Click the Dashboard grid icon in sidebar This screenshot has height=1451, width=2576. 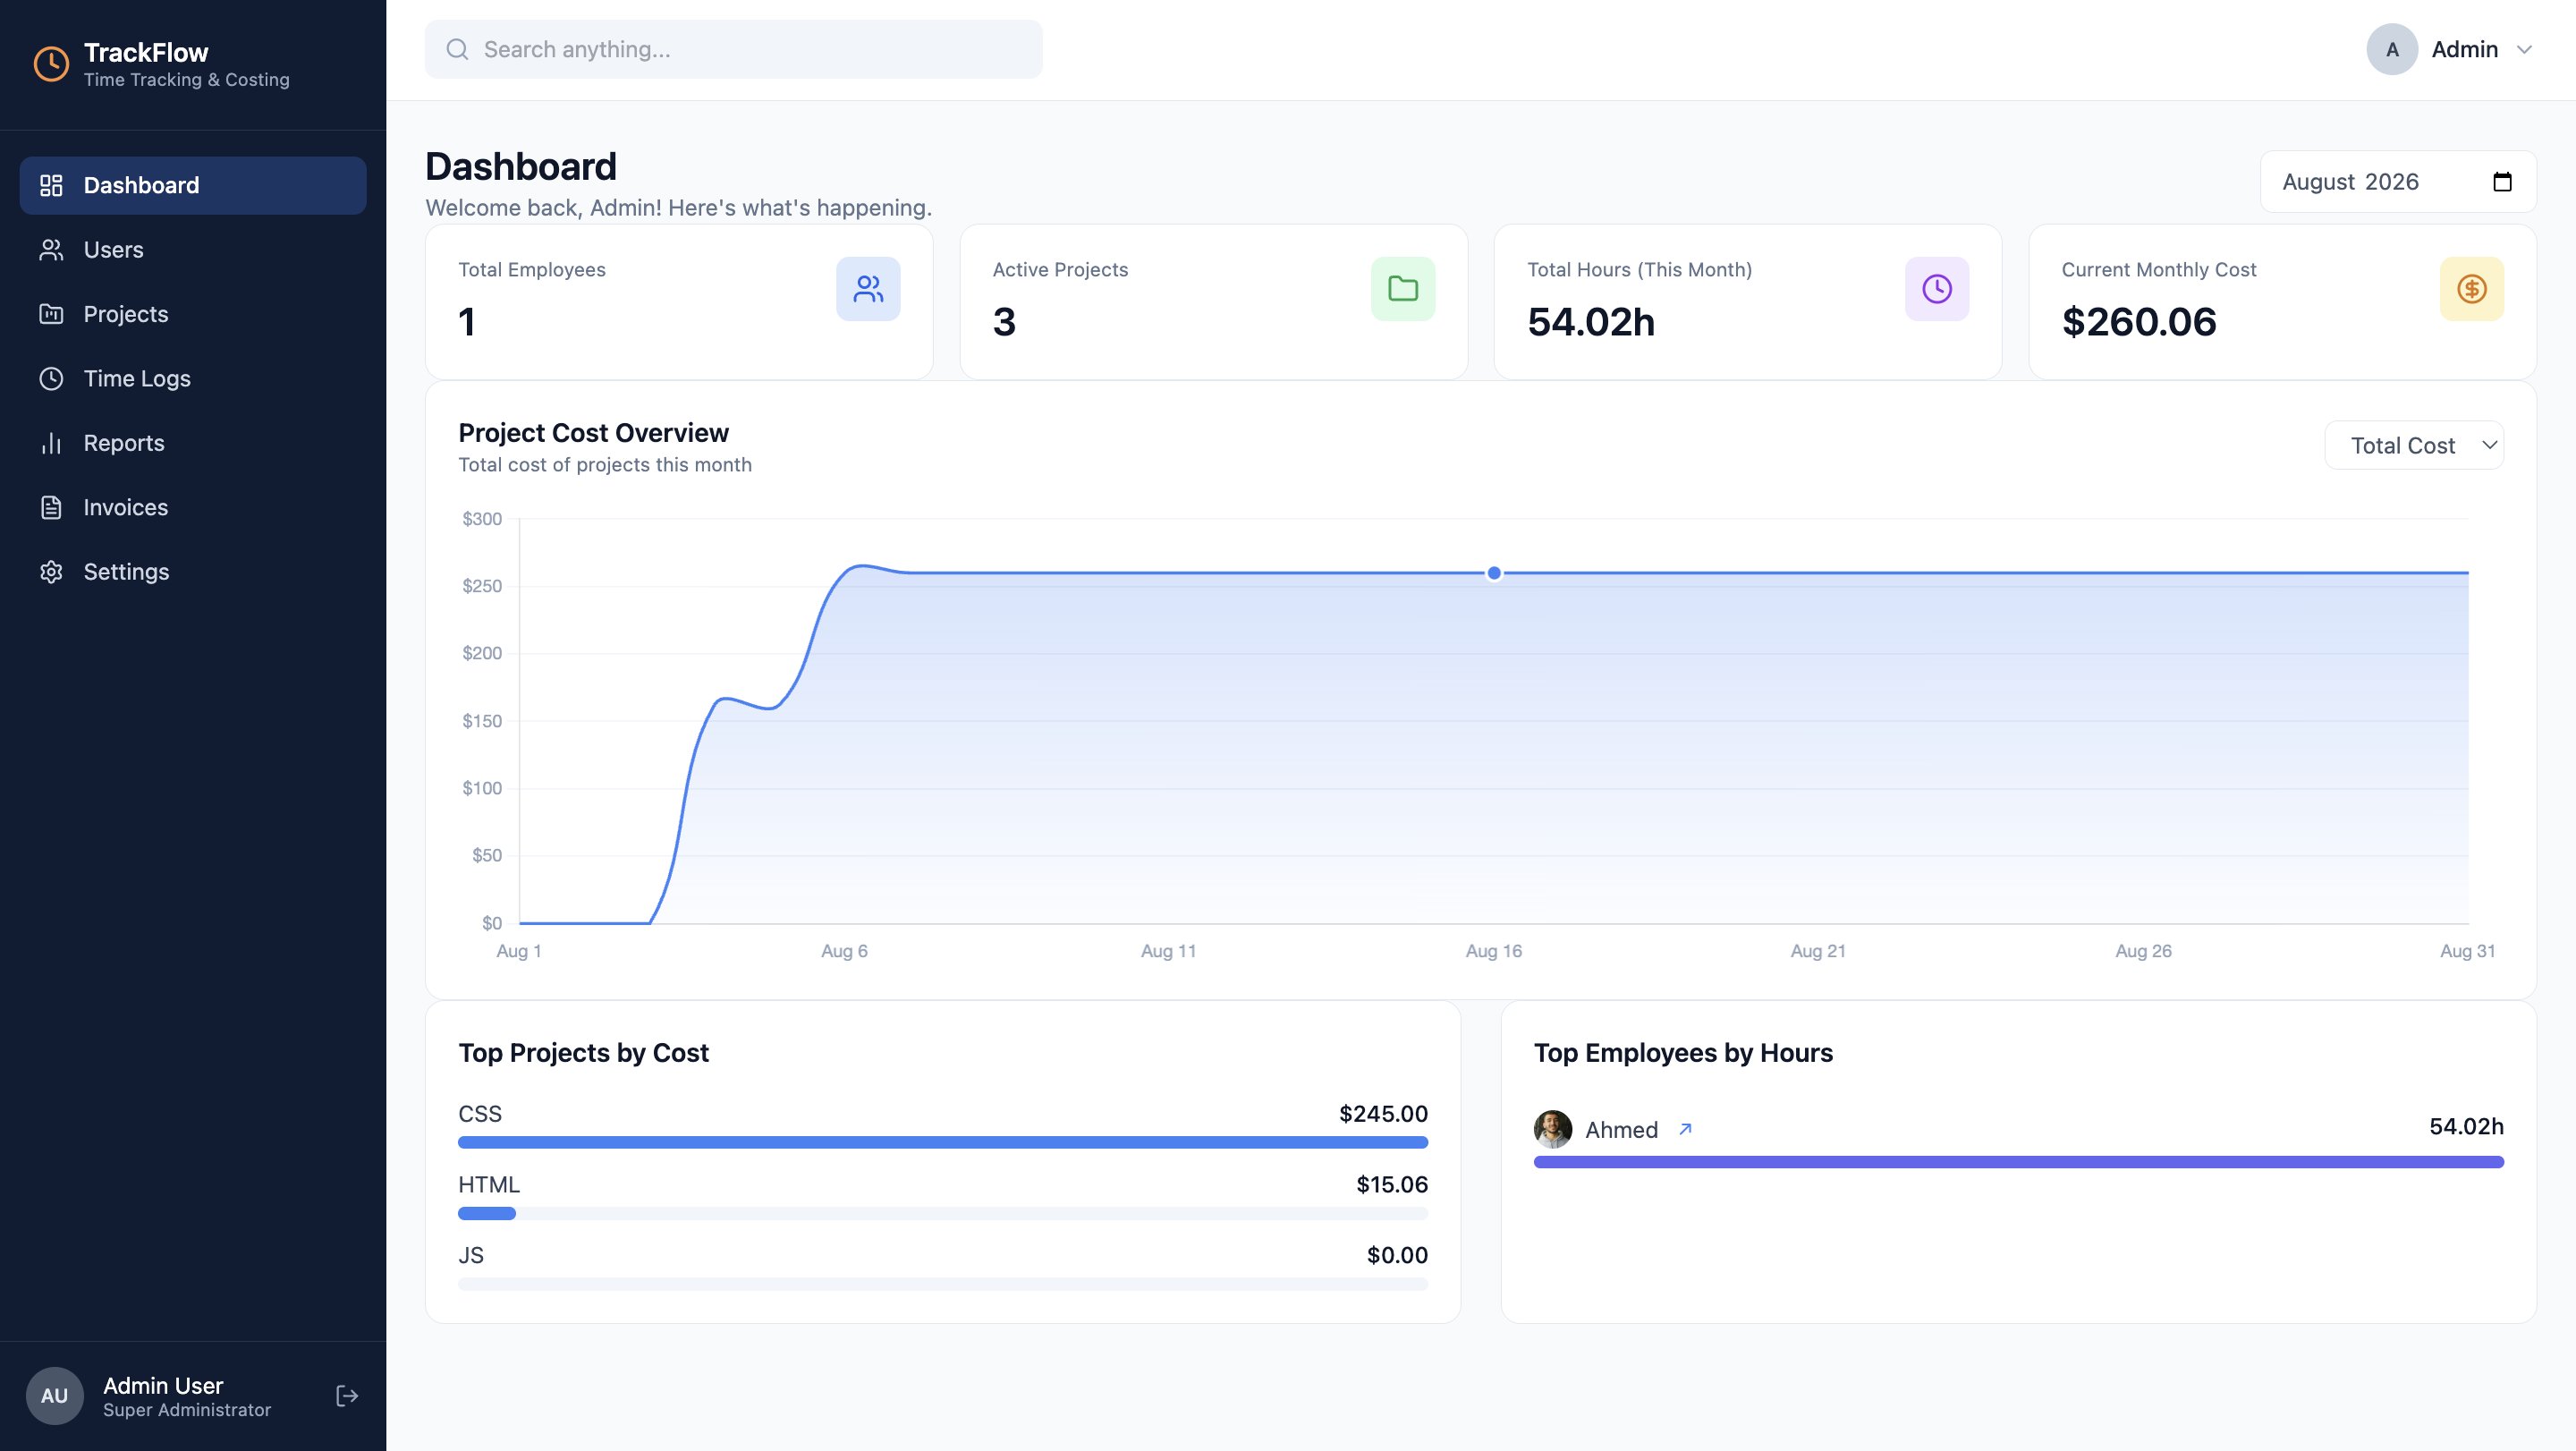[51, 185]
